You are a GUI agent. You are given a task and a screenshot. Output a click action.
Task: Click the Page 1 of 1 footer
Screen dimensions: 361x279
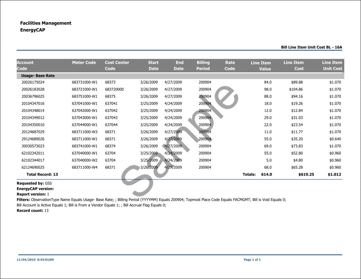click(252, 260)
